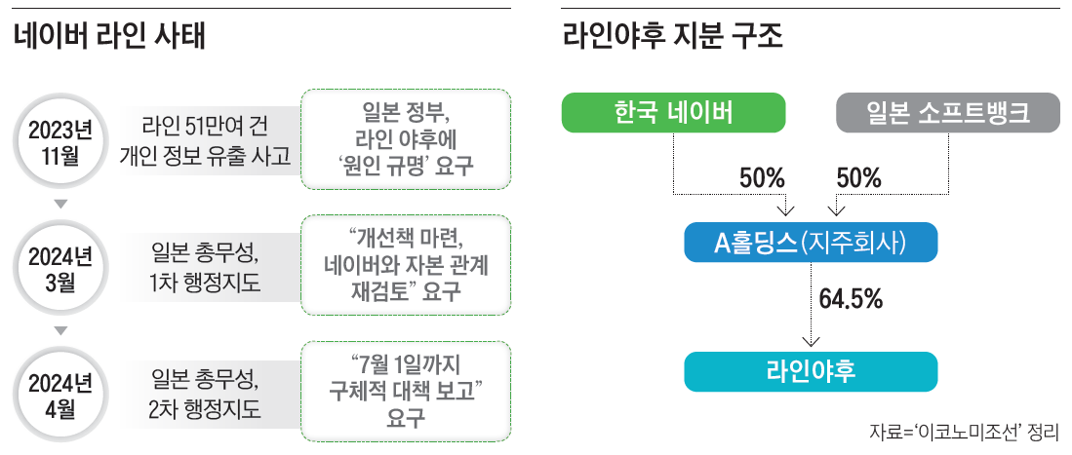
Task: Click the 네이버 라인 사태 heading
Action: pyautogui.click(x=108, y=38)
